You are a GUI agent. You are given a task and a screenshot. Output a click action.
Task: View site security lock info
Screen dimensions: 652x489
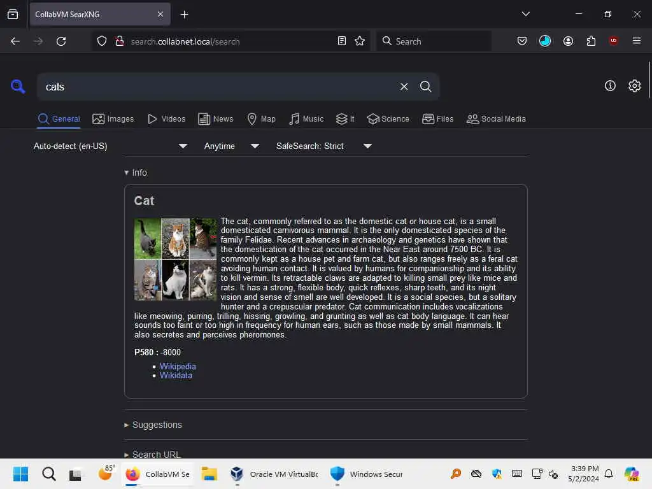coord(120,41)
